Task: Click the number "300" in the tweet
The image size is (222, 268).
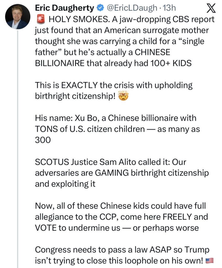Action: point(43,140)
